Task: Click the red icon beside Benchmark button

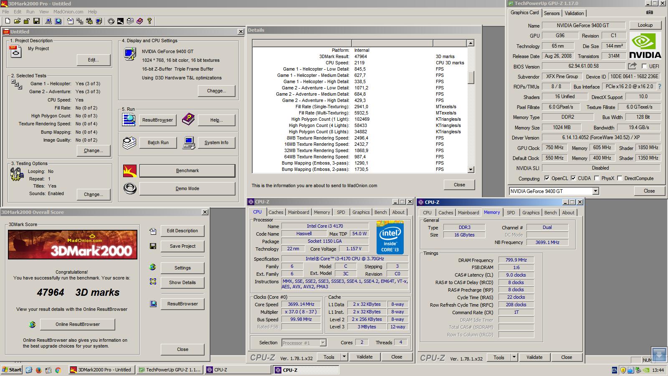Action: [130, 170]
